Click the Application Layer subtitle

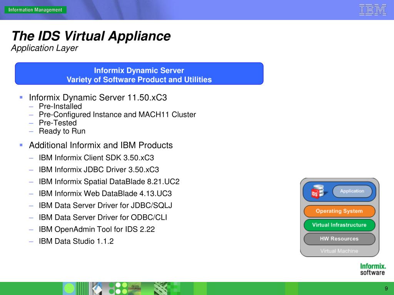tap(45, 48)
